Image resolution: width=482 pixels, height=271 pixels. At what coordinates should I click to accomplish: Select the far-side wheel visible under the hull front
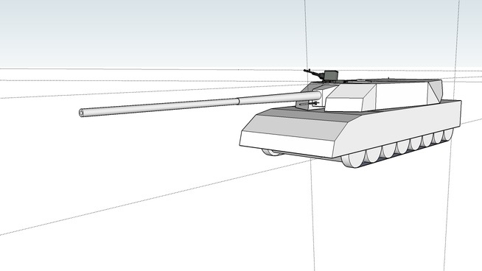[x=272, y=152]
